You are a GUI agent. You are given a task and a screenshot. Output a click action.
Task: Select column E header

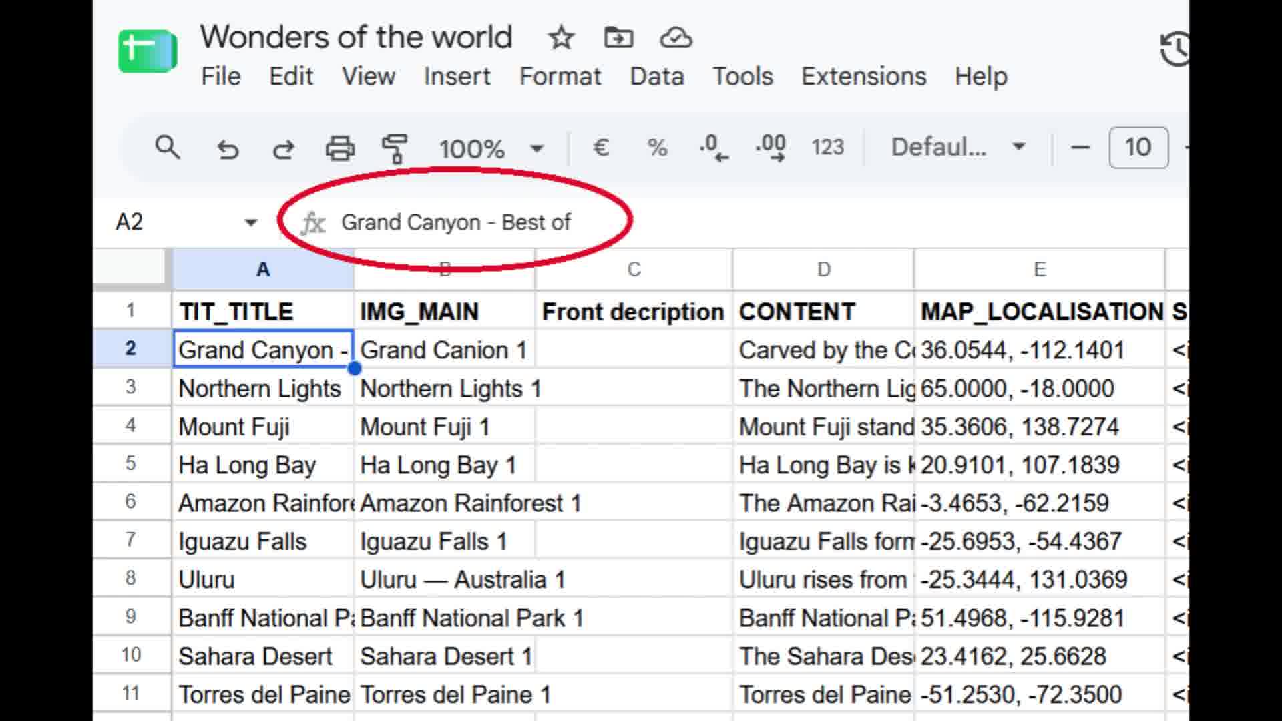[x=1040, y=269]
